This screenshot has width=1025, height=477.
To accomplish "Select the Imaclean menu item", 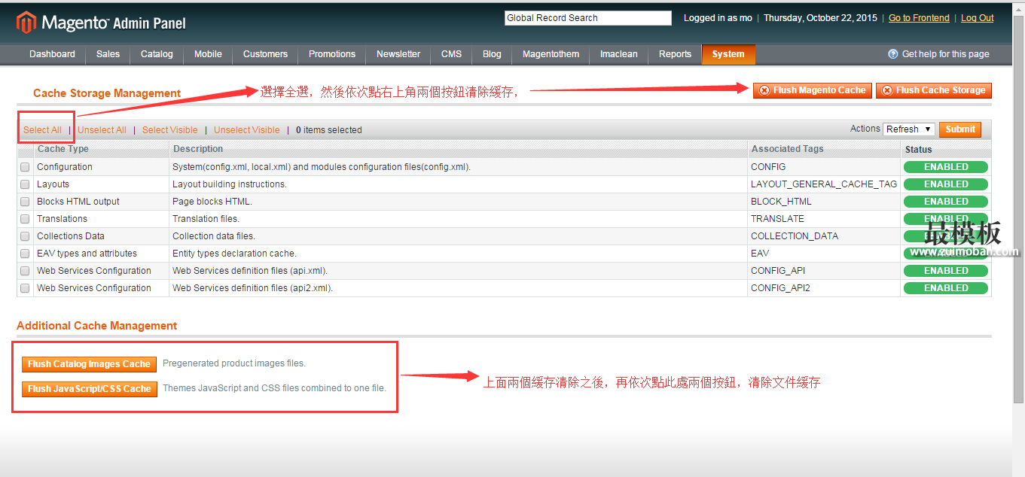I will click(619, 54).
